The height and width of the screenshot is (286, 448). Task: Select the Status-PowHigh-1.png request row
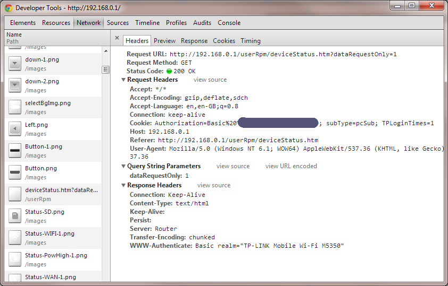tap(53, 259)
